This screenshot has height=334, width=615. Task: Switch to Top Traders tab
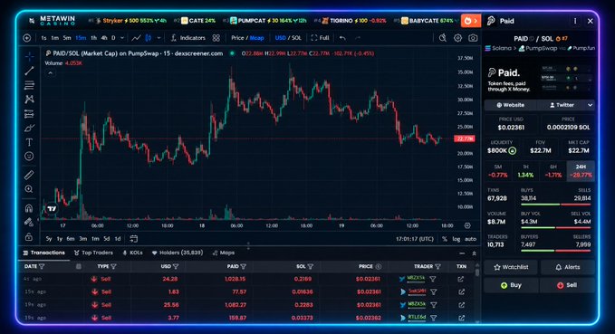[93, 253]
